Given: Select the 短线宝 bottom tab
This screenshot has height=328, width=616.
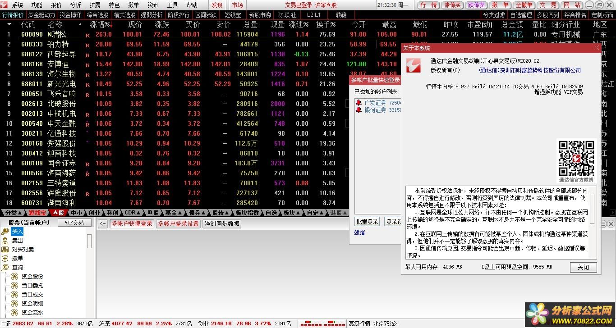Looking at the screenshot, I should tap(37, 213).
